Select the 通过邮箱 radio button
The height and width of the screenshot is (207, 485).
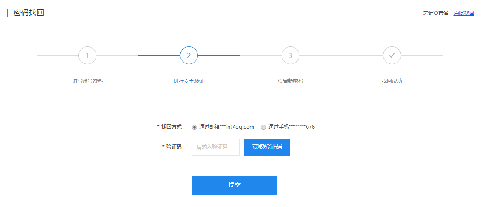195,127
